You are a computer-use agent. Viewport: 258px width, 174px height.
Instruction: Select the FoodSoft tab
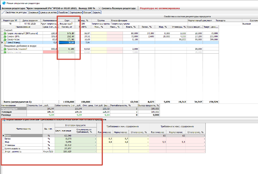63,13
